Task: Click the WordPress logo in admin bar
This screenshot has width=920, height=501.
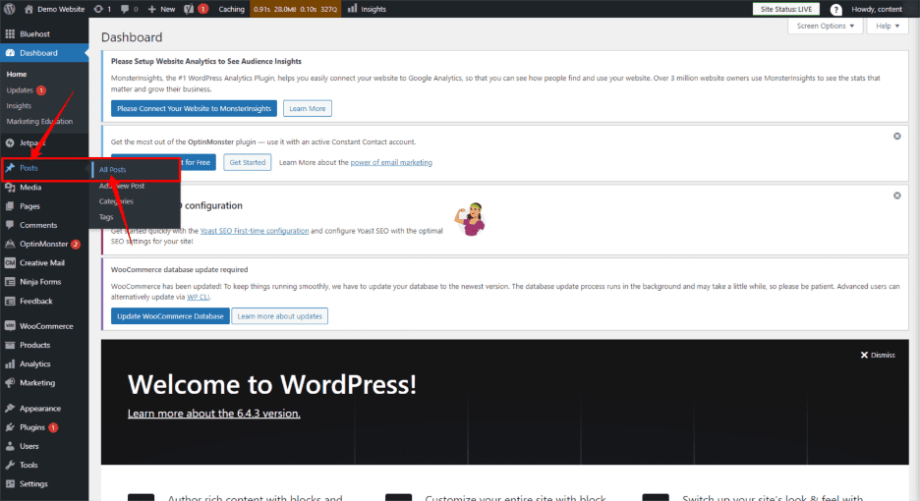Action: 10,9
